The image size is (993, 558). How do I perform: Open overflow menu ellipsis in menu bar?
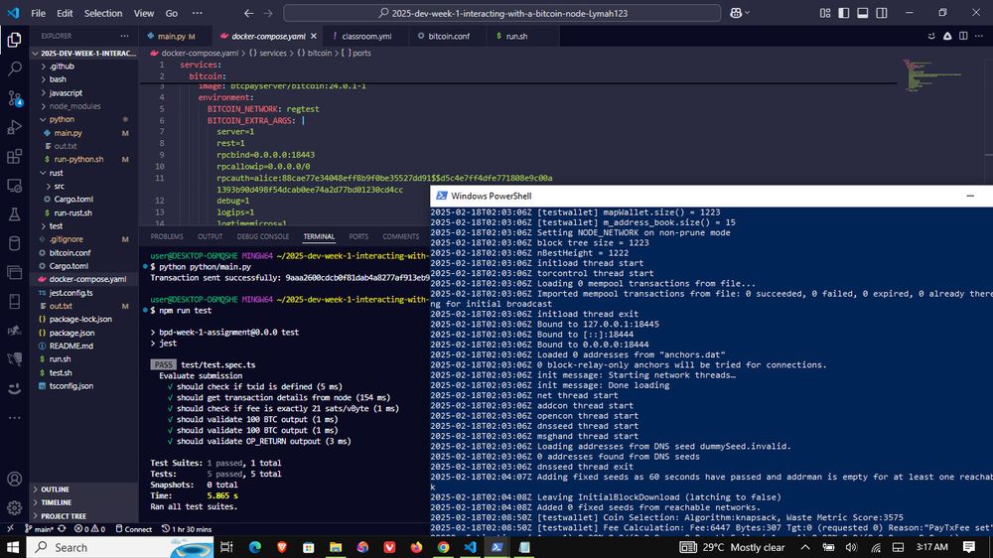pyautogui.click(x=197, y=13)
